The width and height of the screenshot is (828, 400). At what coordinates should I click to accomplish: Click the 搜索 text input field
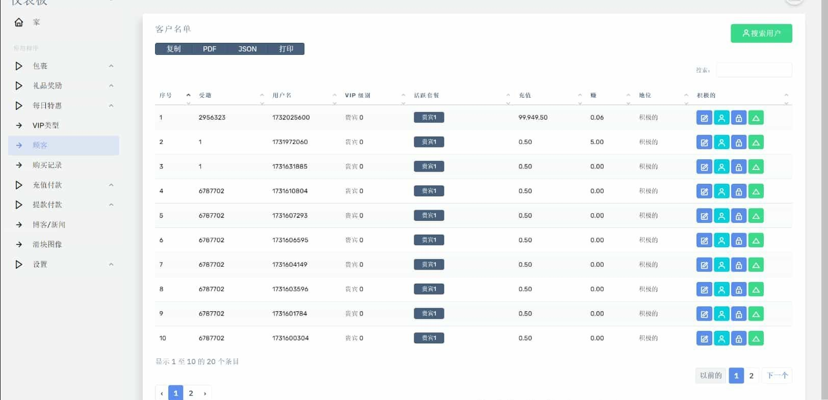point(754,70)
